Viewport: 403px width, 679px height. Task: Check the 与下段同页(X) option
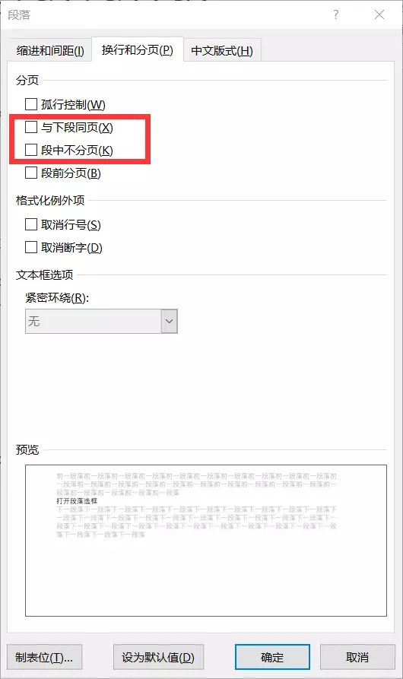pos(31,127)
